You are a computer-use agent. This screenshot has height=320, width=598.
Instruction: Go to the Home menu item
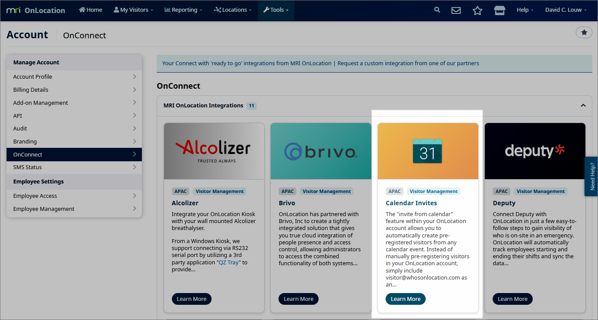click(91, 10)
